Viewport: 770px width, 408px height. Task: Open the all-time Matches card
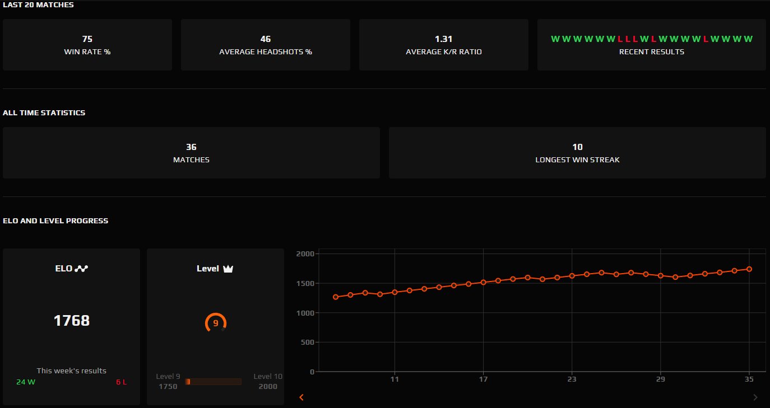coord(191,153)
